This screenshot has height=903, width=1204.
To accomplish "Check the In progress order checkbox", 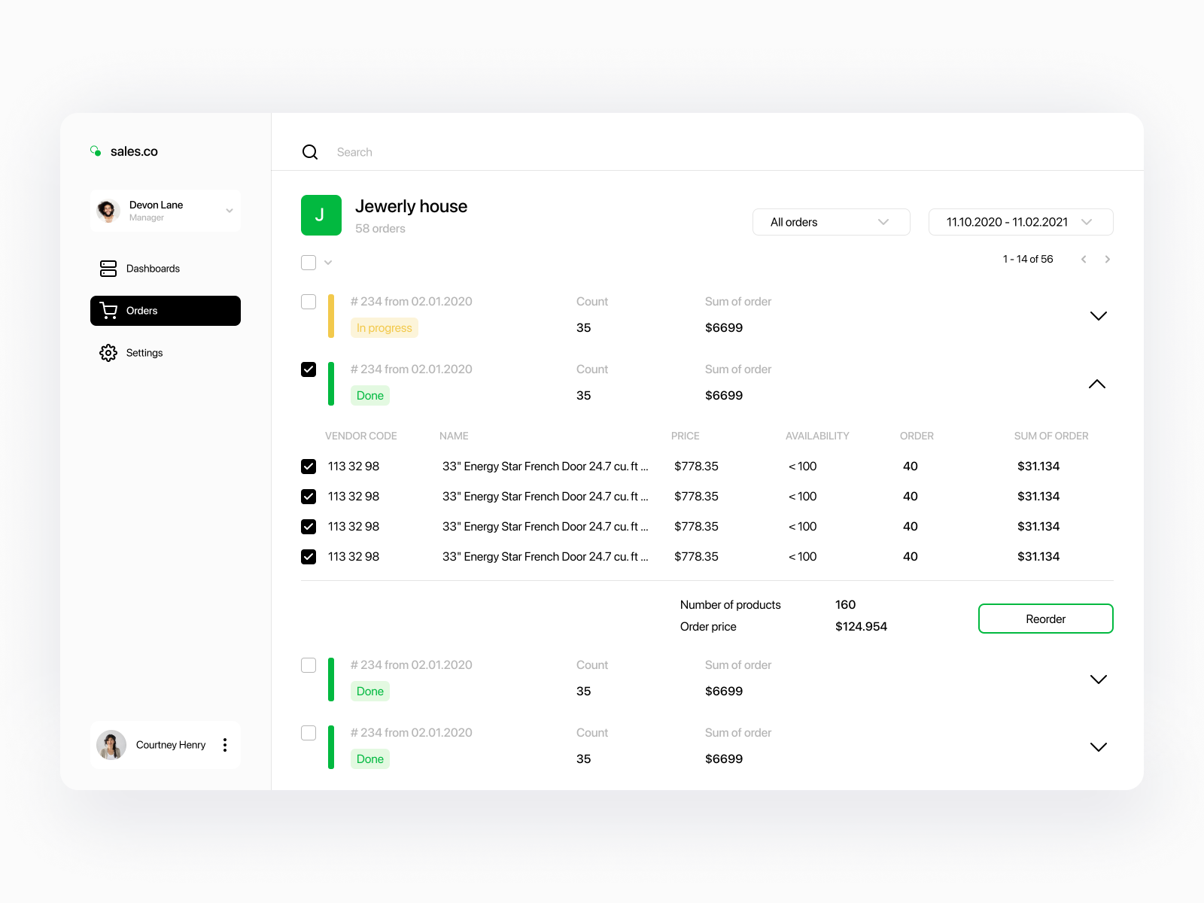I will [309, 301].
